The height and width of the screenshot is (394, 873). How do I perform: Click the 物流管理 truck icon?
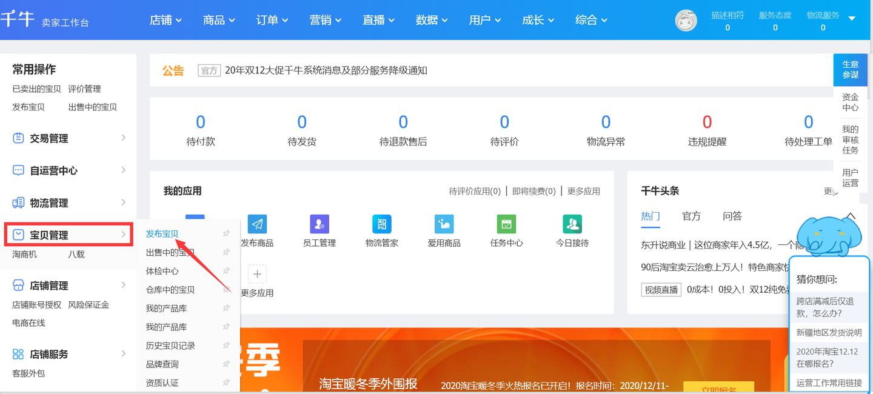pos(18,202)
